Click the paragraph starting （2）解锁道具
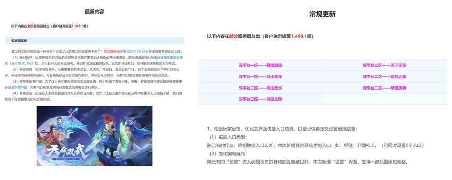Image resolution: width=452 pixels, height=180 pixels. pos(94,72)
